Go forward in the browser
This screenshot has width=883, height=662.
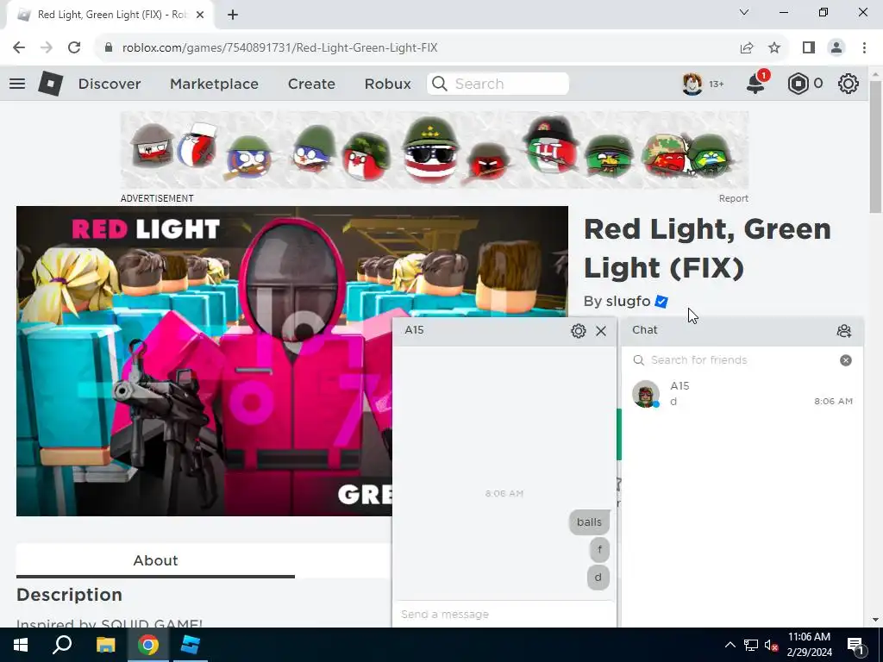(47, 47)
